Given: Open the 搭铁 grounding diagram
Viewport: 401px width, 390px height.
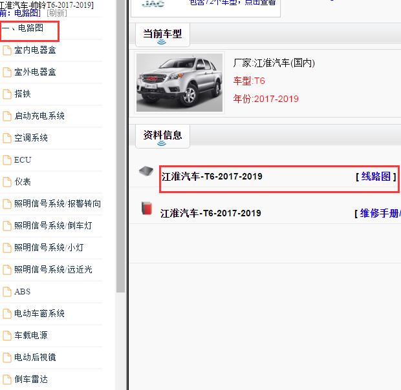Looking at the screenshot, I should click(x=23, y=94).
